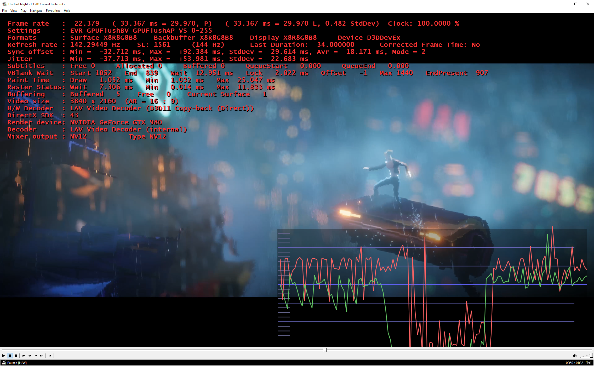Click the 'NVIDIA GeForce GTX 980' render device text
The width and height of the screenshot is (594, 366).
[116, 122]
